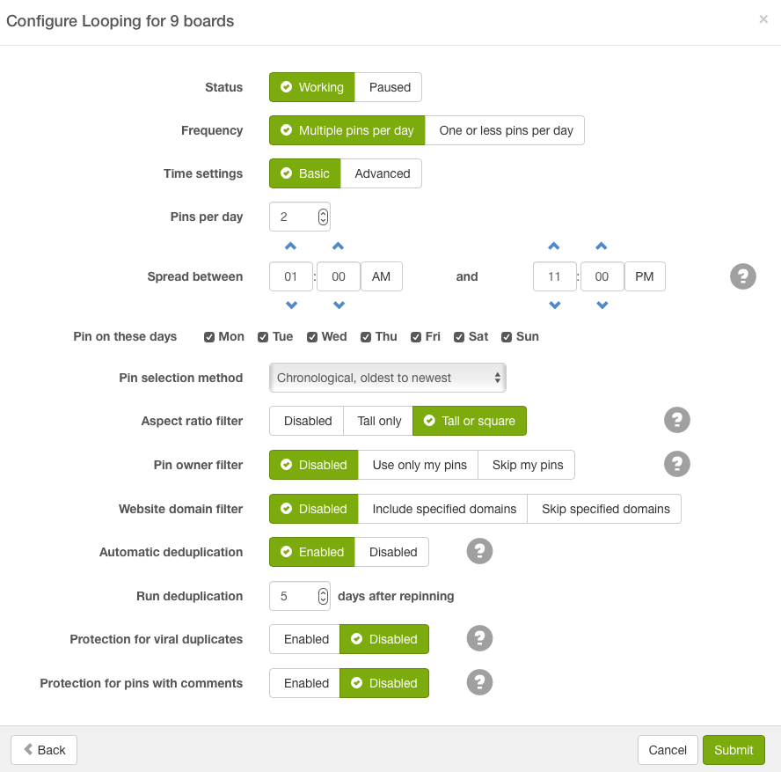Adjust the Run deduplication days stepper
The height and width of the screenshot is (772, 781).
click(323, 596)
